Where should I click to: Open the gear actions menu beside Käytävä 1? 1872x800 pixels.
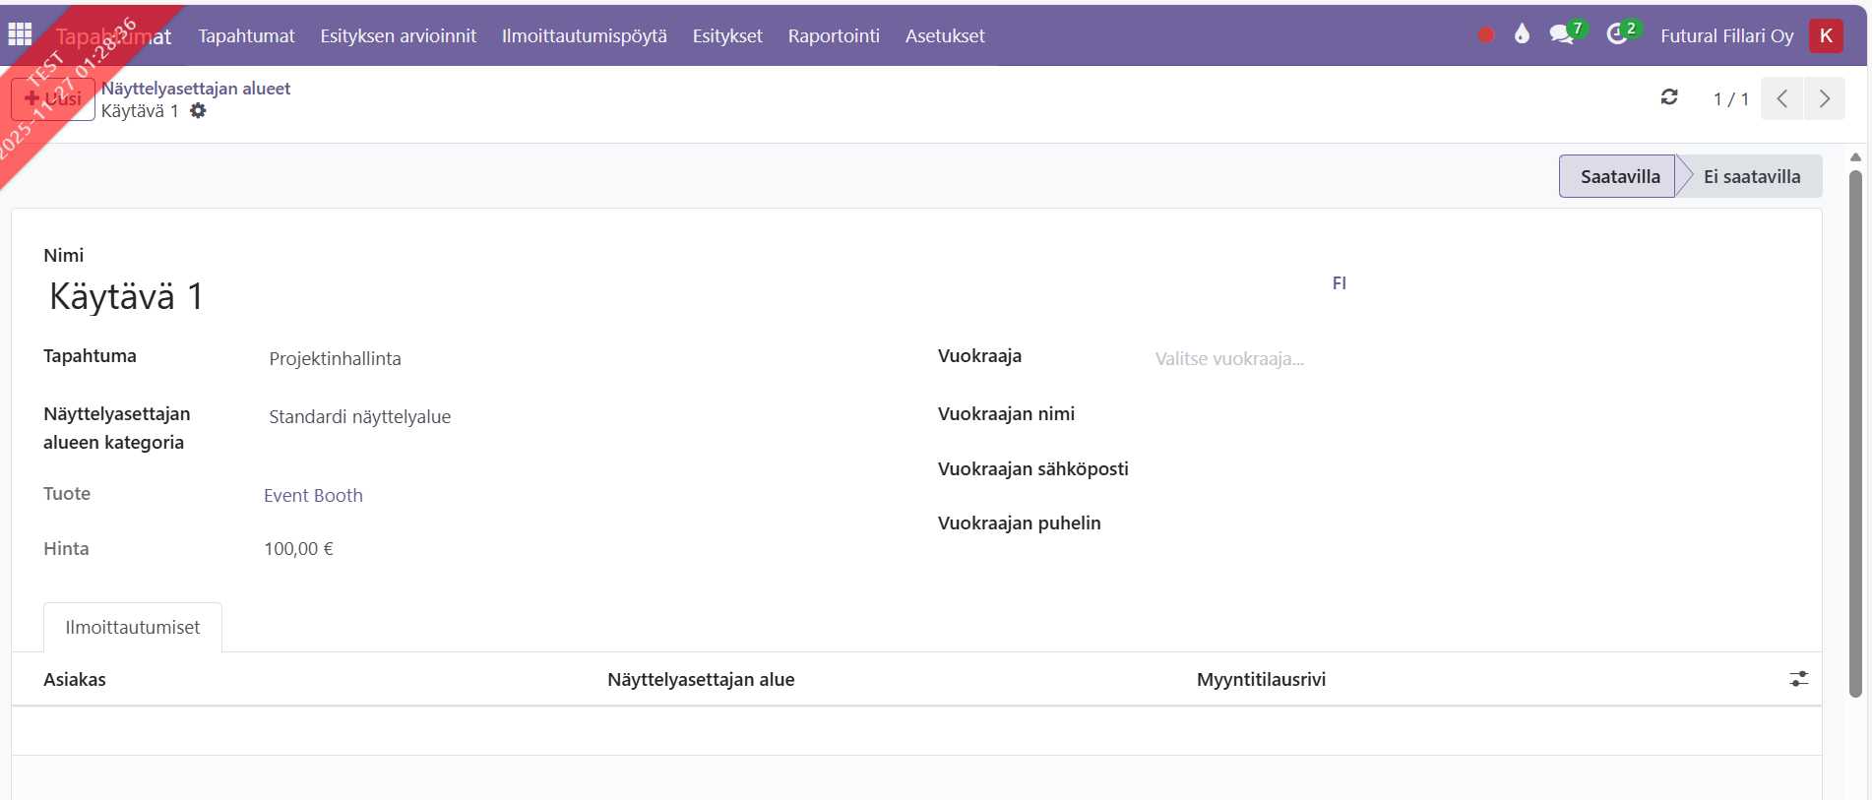point(198,111)
